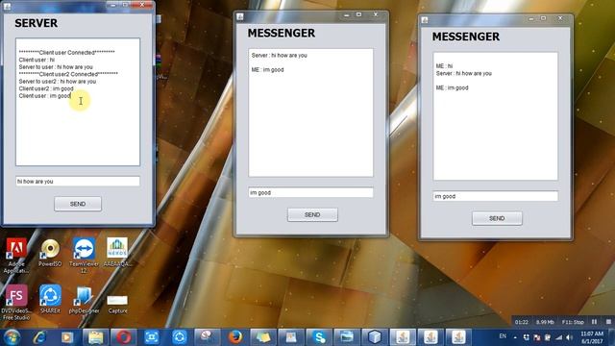Pause the screen recording overlay
The image size is (615, 346).
tap(594, 322)
